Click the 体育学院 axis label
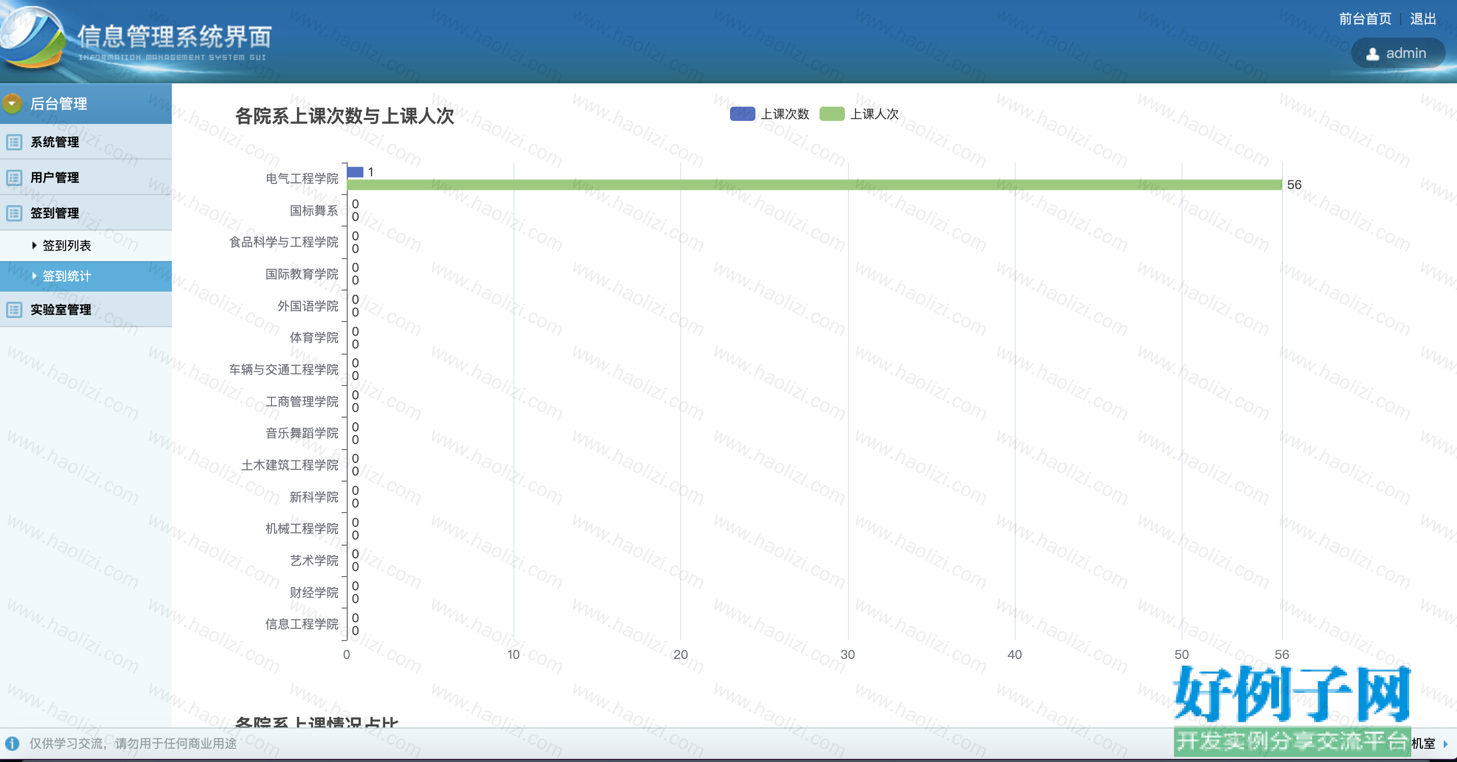 coord(314,337)
